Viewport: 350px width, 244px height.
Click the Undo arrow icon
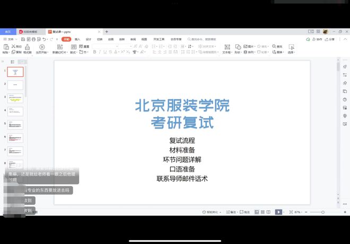point(44,39)
